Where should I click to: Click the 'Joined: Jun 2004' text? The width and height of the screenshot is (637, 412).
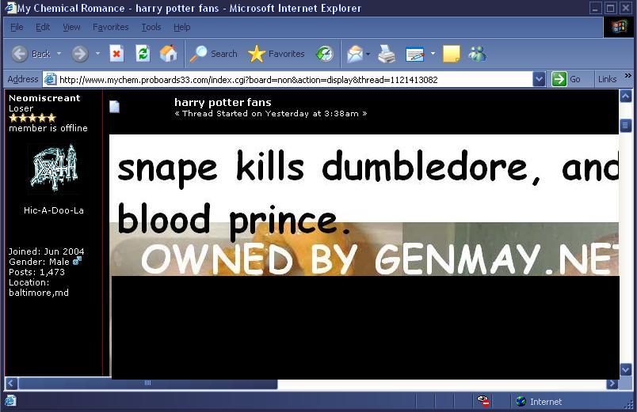point(46,251)
